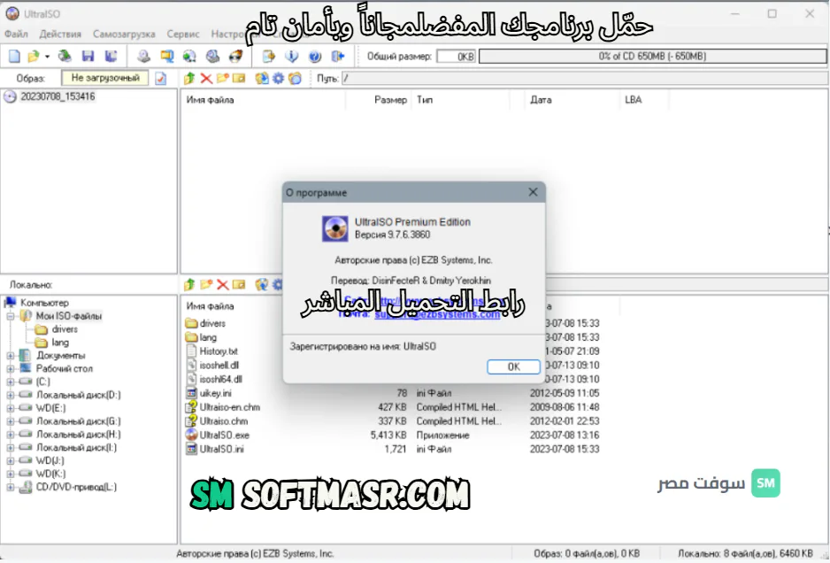Image resolution: width=830 pixels, height=563 pixels.
Task: Expand the Локальный диск(D:) node
Action: tap(10, 395)
